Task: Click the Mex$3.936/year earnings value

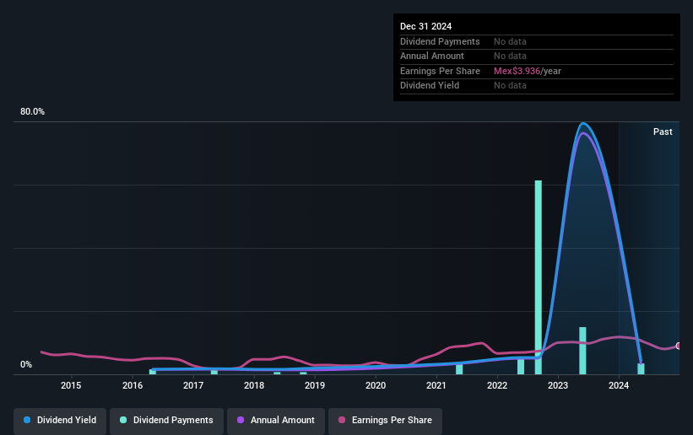Action: (528, 71)
